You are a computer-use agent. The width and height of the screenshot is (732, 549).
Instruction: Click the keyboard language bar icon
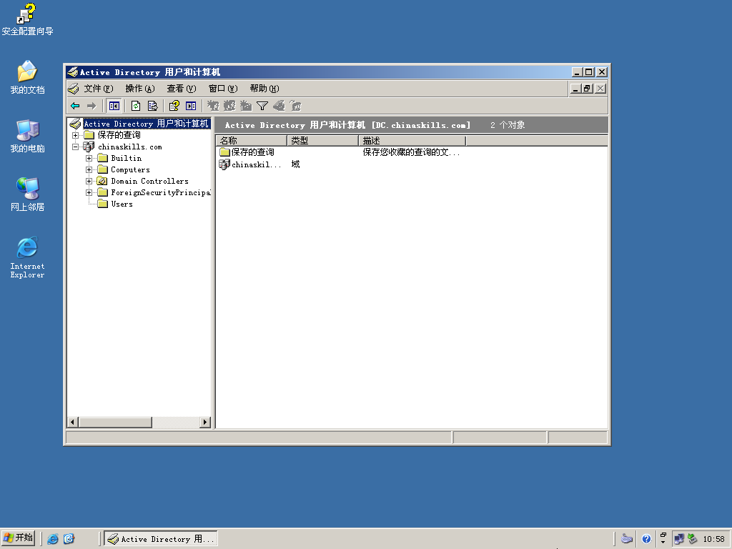(627, 539)
